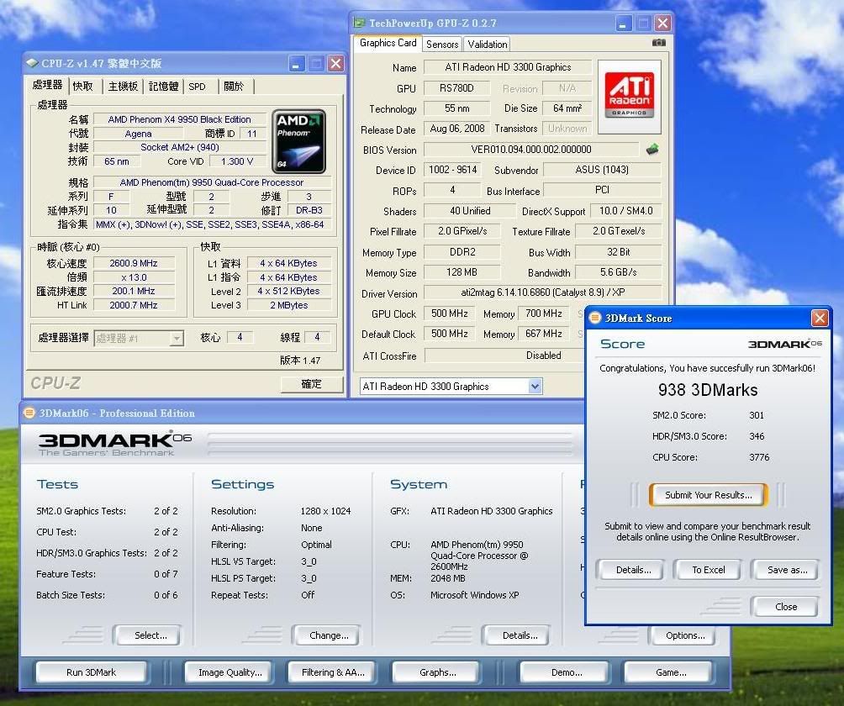The height and width of the screenshot is (706, 844).
Task: Click Submit Your Results button
Action: 709,495
